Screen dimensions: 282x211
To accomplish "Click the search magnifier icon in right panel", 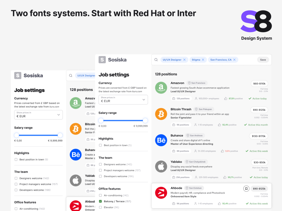I will click(x=156, y=60).
